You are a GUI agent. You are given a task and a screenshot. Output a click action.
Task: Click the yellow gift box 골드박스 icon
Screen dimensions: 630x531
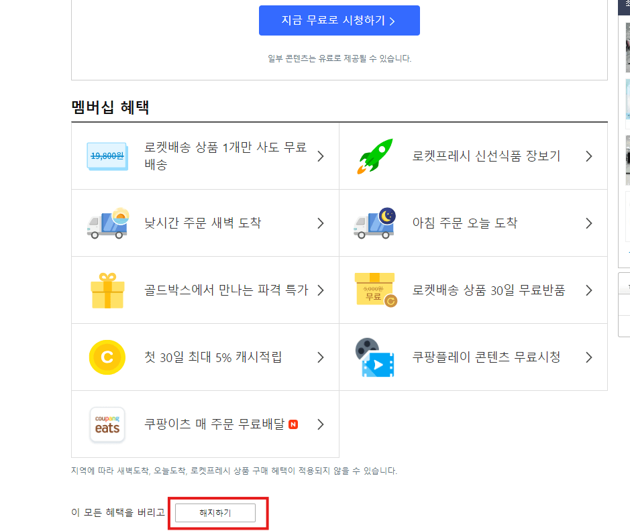coord(107,290)
